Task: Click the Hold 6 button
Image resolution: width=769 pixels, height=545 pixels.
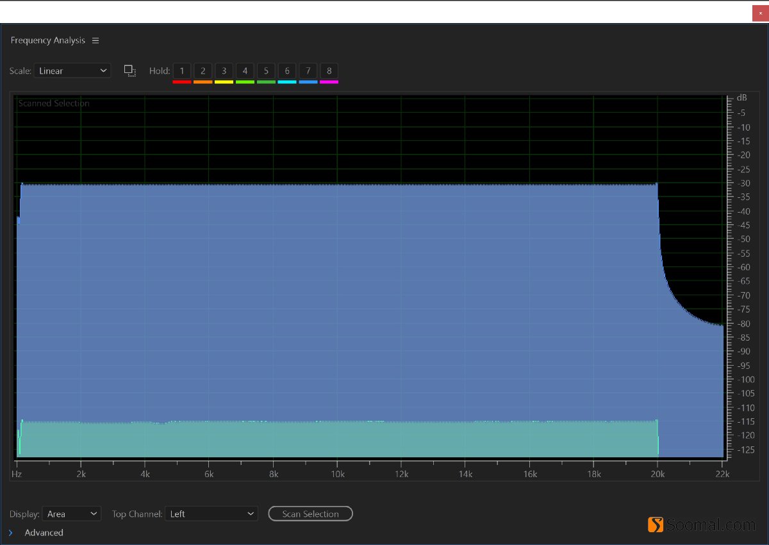Action: click(x=286, y=70)
